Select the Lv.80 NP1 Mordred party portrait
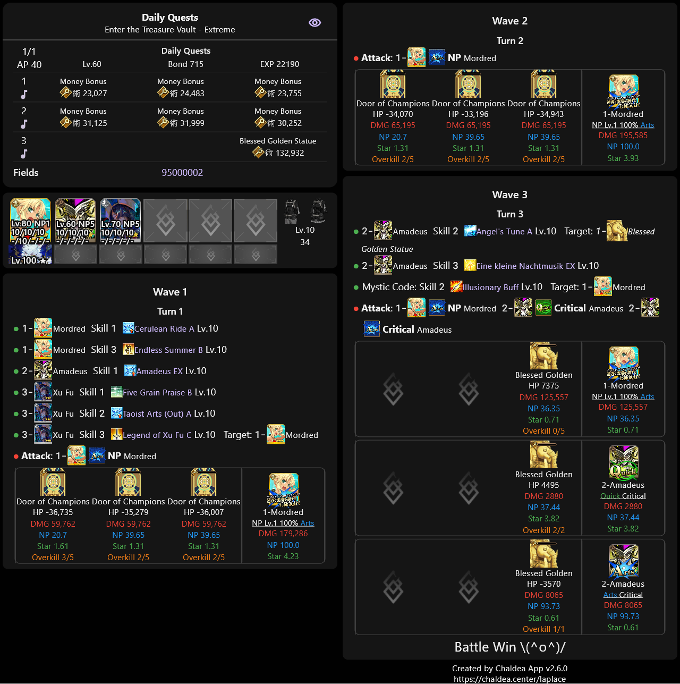The width and height of the screenshot is (680, 684). point(31,221)
